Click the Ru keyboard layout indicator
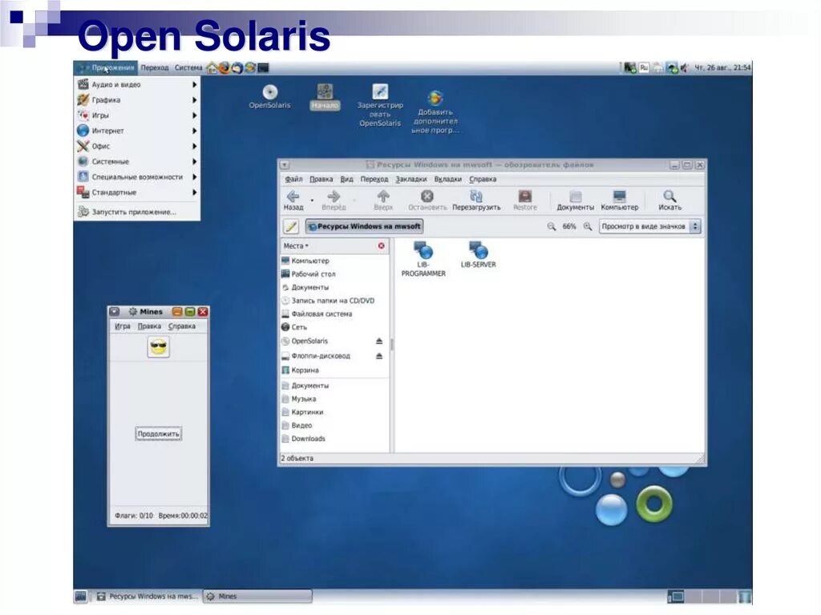The width and height of the screenshot is (821, 615). [644, 67]
